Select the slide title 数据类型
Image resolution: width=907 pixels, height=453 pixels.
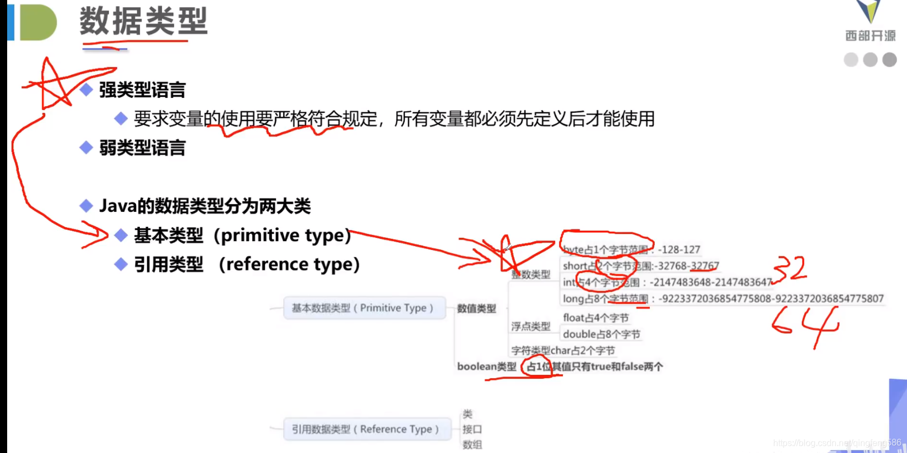click(144, 21)
